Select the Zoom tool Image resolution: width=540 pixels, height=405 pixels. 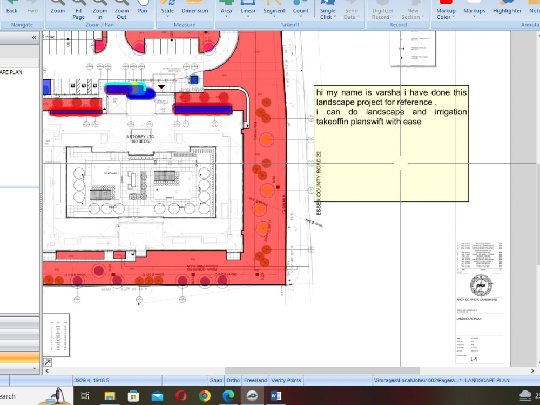(x=58, y=9)
